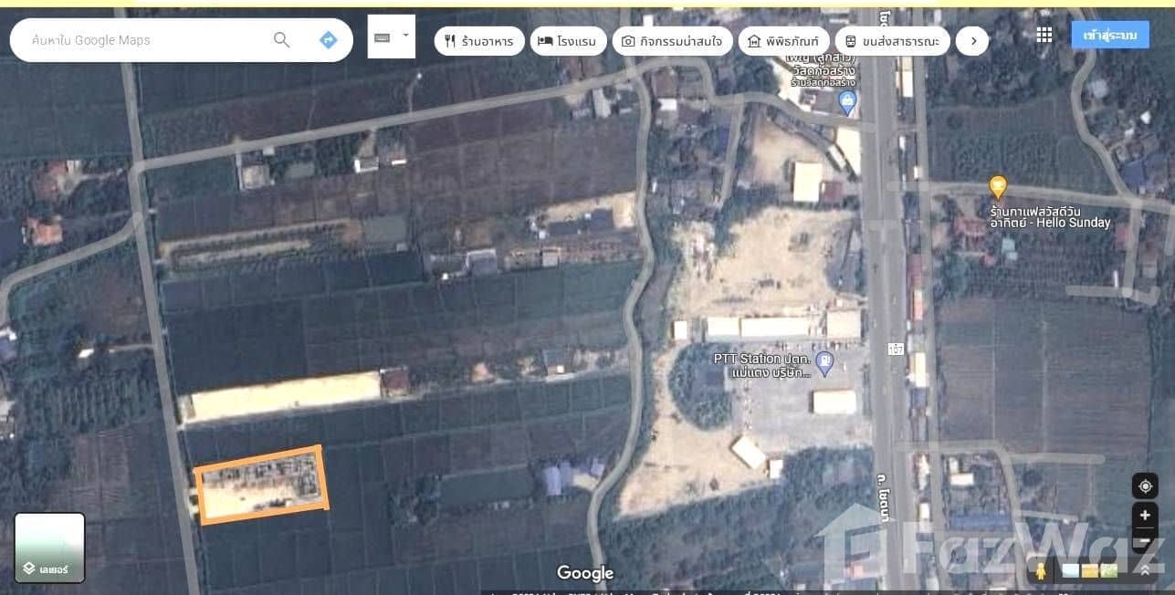Expand the imagery strip double chevron
This screenshot has width=1175, height=595.
1145,571
